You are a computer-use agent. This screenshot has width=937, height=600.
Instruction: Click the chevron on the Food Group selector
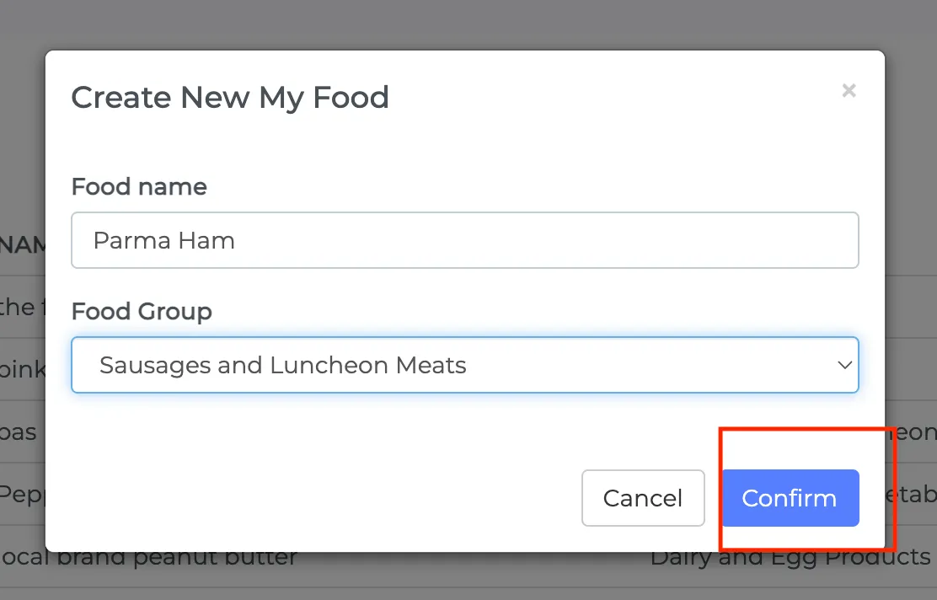coord(844,365)
